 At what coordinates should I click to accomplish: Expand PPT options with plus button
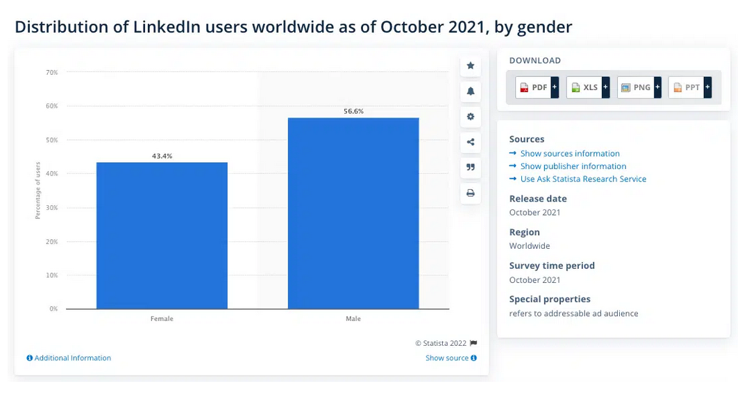click(707, 87)
